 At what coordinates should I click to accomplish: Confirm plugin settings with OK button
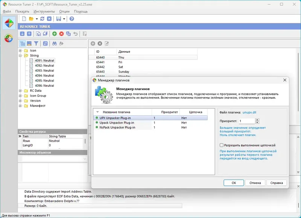tap(234, 182)
